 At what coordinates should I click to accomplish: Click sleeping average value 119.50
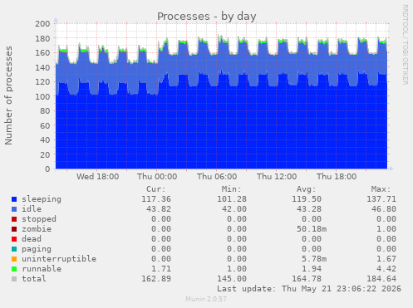pyautogui.click(x=307, y=199)
